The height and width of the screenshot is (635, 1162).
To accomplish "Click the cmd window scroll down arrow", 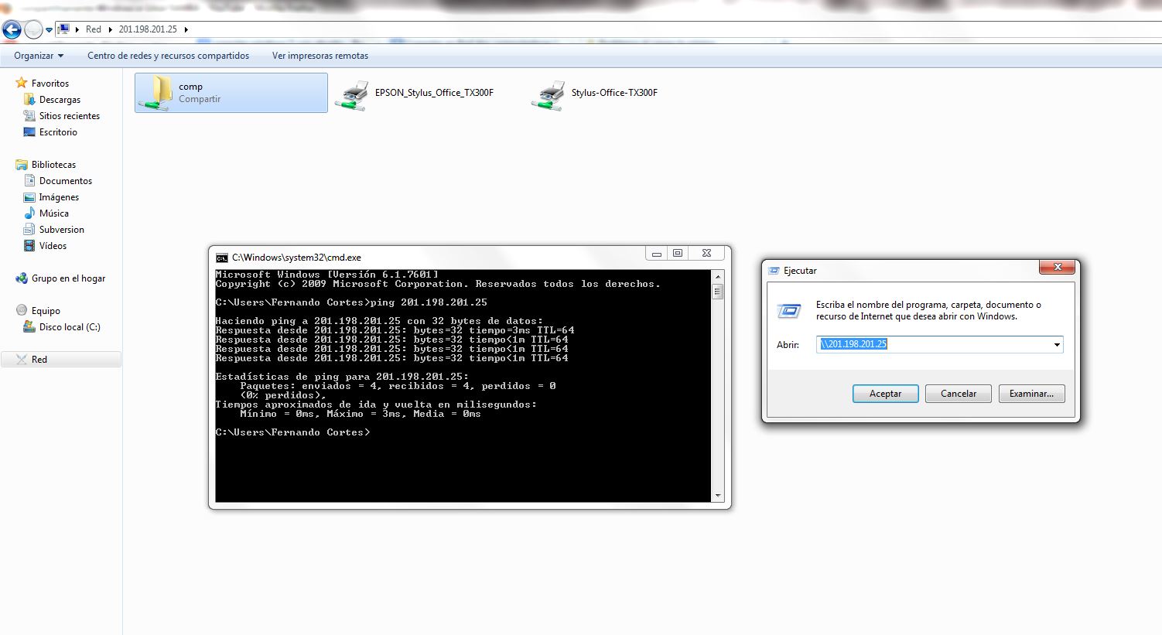I will (x=717, y=496).
